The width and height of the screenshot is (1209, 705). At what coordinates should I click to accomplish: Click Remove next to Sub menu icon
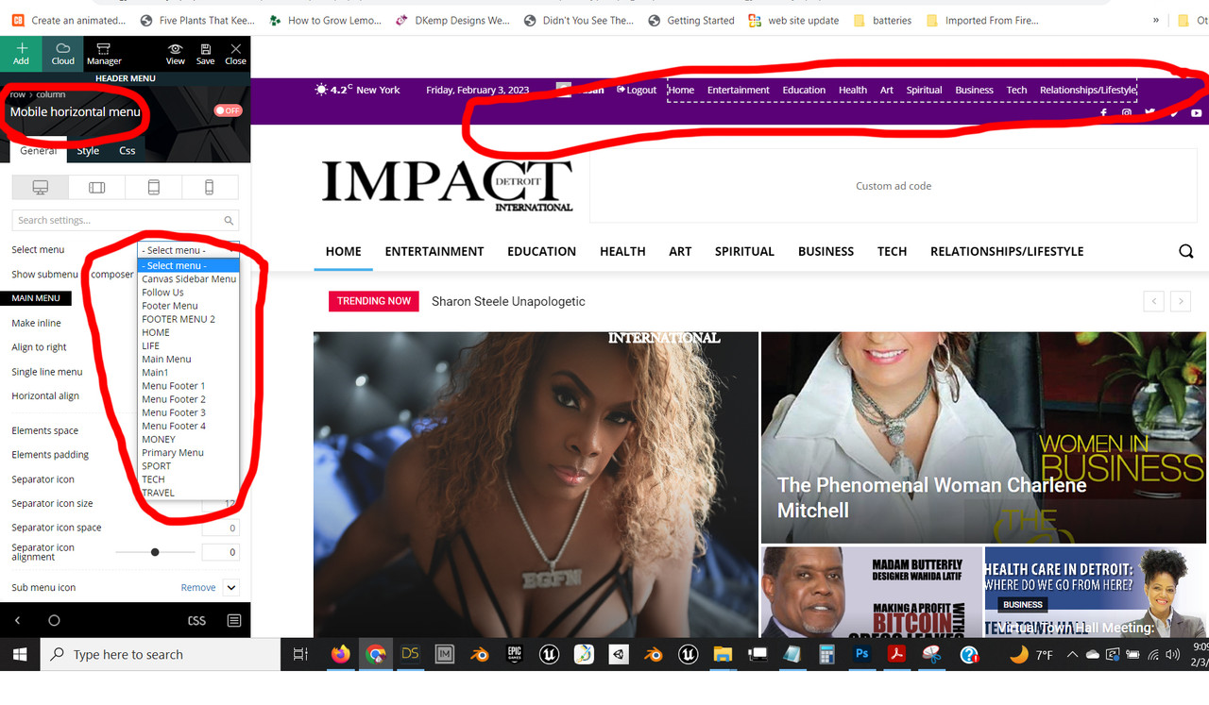point(198,587)
